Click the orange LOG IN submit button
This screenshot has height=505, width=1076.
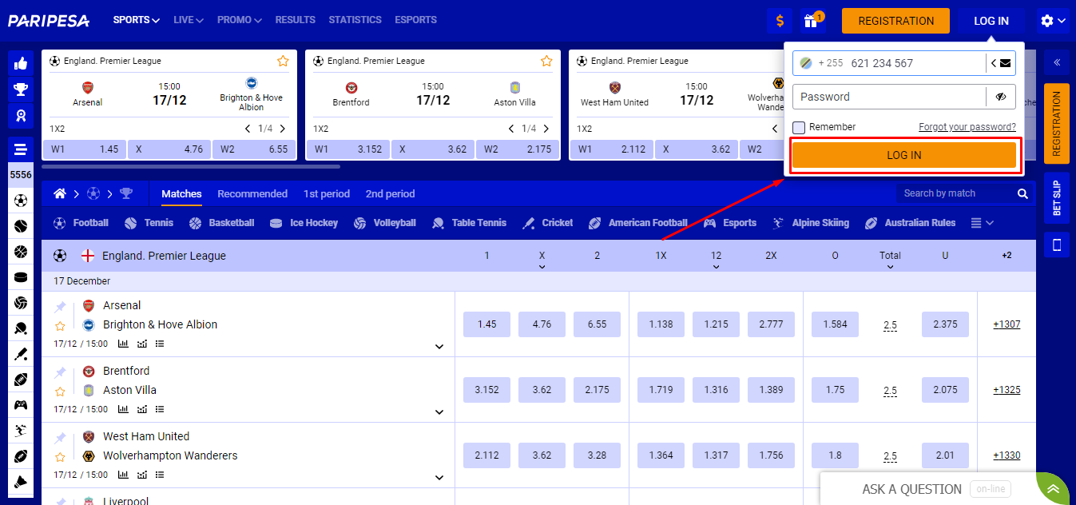904,155
